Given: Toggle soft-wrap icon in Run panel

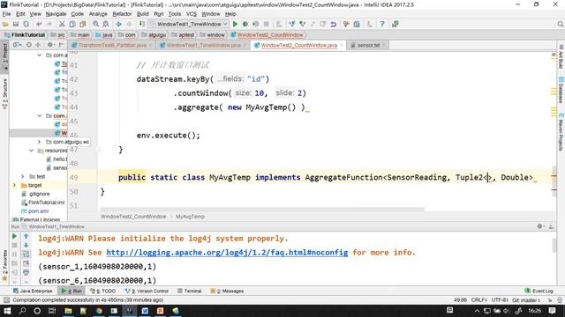Looking at the screenshot, I should tap(26, 254).
